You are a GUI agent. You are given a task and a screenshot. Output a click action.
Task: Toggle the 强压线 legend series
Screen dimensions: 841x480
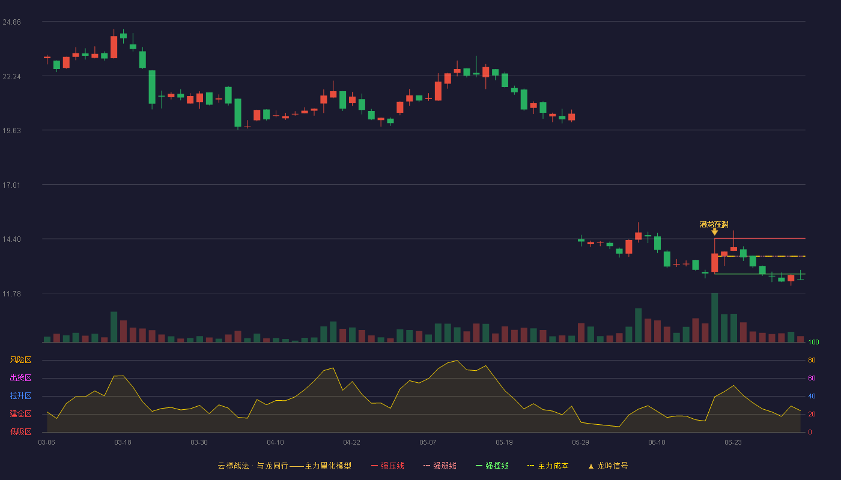coord(387,466)
